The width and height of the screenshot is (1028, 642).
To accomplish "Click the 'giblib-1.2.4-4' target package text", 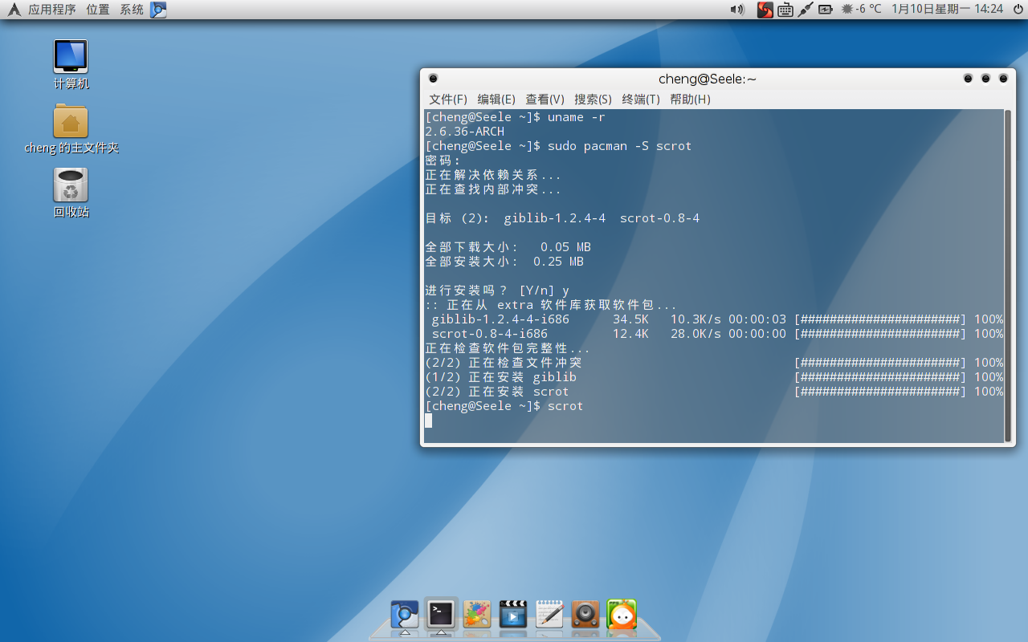I will tap(555, 218).
